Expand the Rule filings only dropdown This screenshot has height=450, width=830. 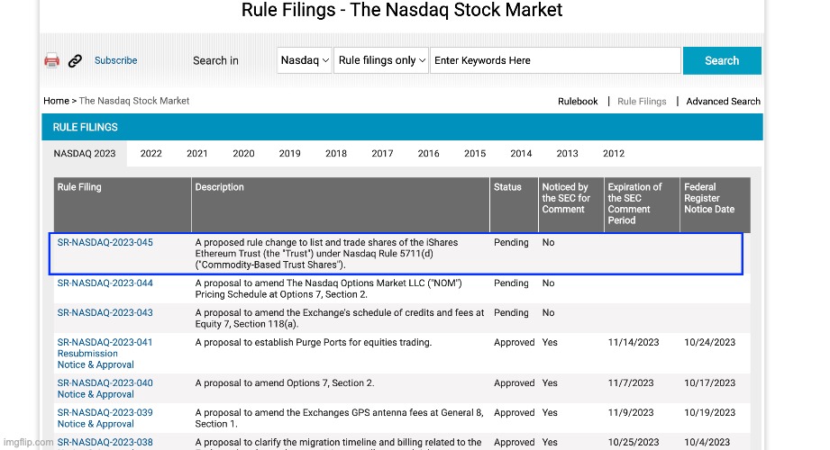click(381, 60)
